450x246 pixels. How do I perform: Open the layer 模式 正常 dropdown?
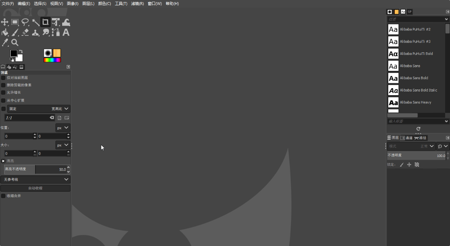click(x=411, y=146)
